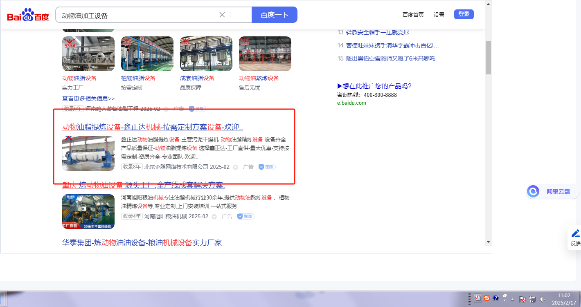Click the 实力工厂 caption
This screenshot has width=581, height=307.
point(74,87)
